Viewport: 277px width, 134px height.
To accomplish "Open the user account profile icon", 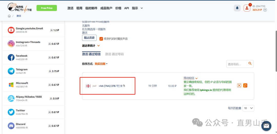I will coord(247,8).
